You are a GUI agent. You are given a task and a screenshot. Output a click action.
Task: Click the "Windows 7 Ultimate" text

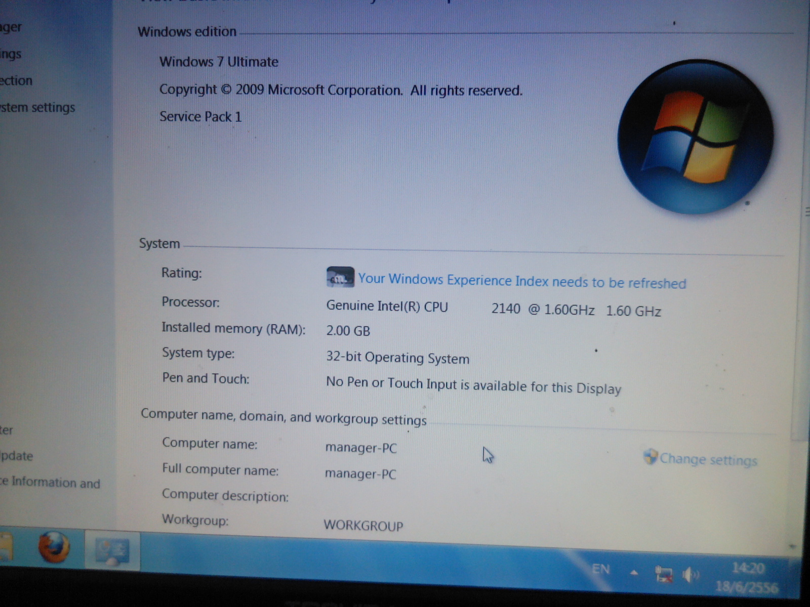click(219, 62)
